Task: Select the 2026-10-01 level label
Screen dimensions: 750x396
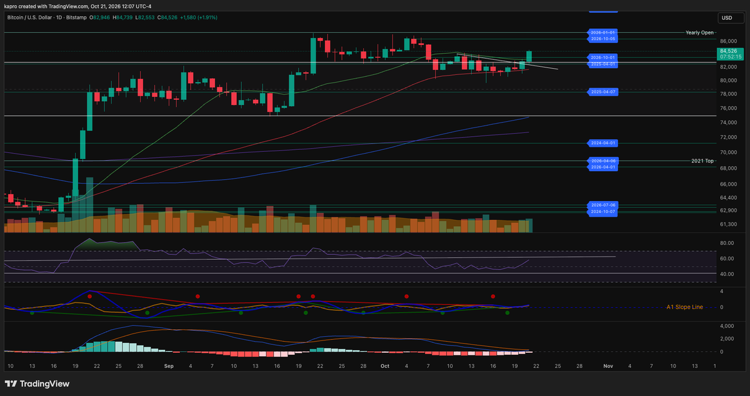Action: (x=603, y=57)
